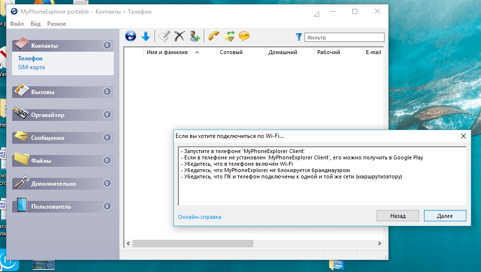Click the edit contact icon
The width and height of the screenshot is (481, 272).
coord(165,36)
